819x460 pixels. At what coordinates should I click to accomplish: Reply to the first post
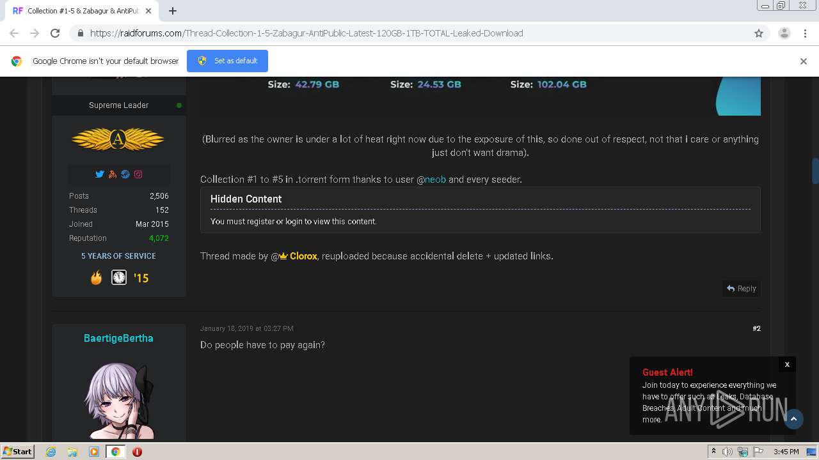point(741,289)
